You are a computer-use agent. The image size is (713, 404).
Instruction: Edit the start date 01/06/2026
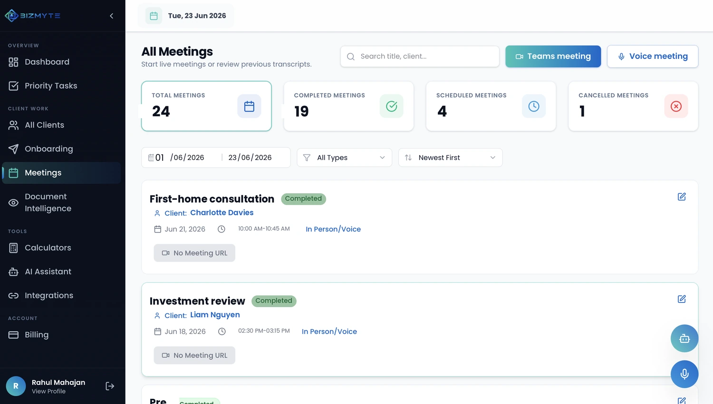[180, 158]
